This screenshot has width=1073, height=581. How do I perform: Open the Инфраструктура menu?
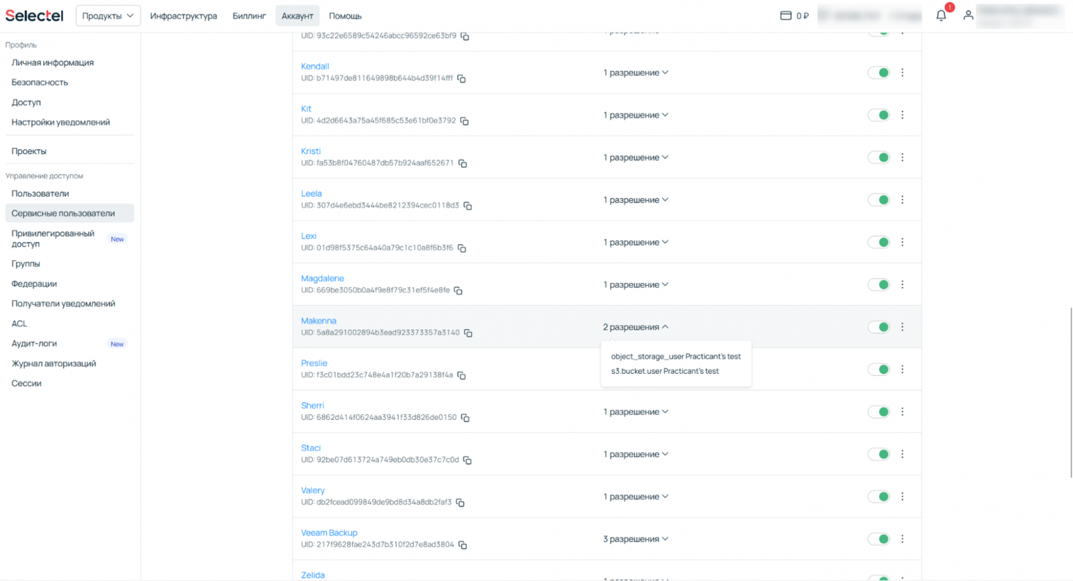click(184, 16)
